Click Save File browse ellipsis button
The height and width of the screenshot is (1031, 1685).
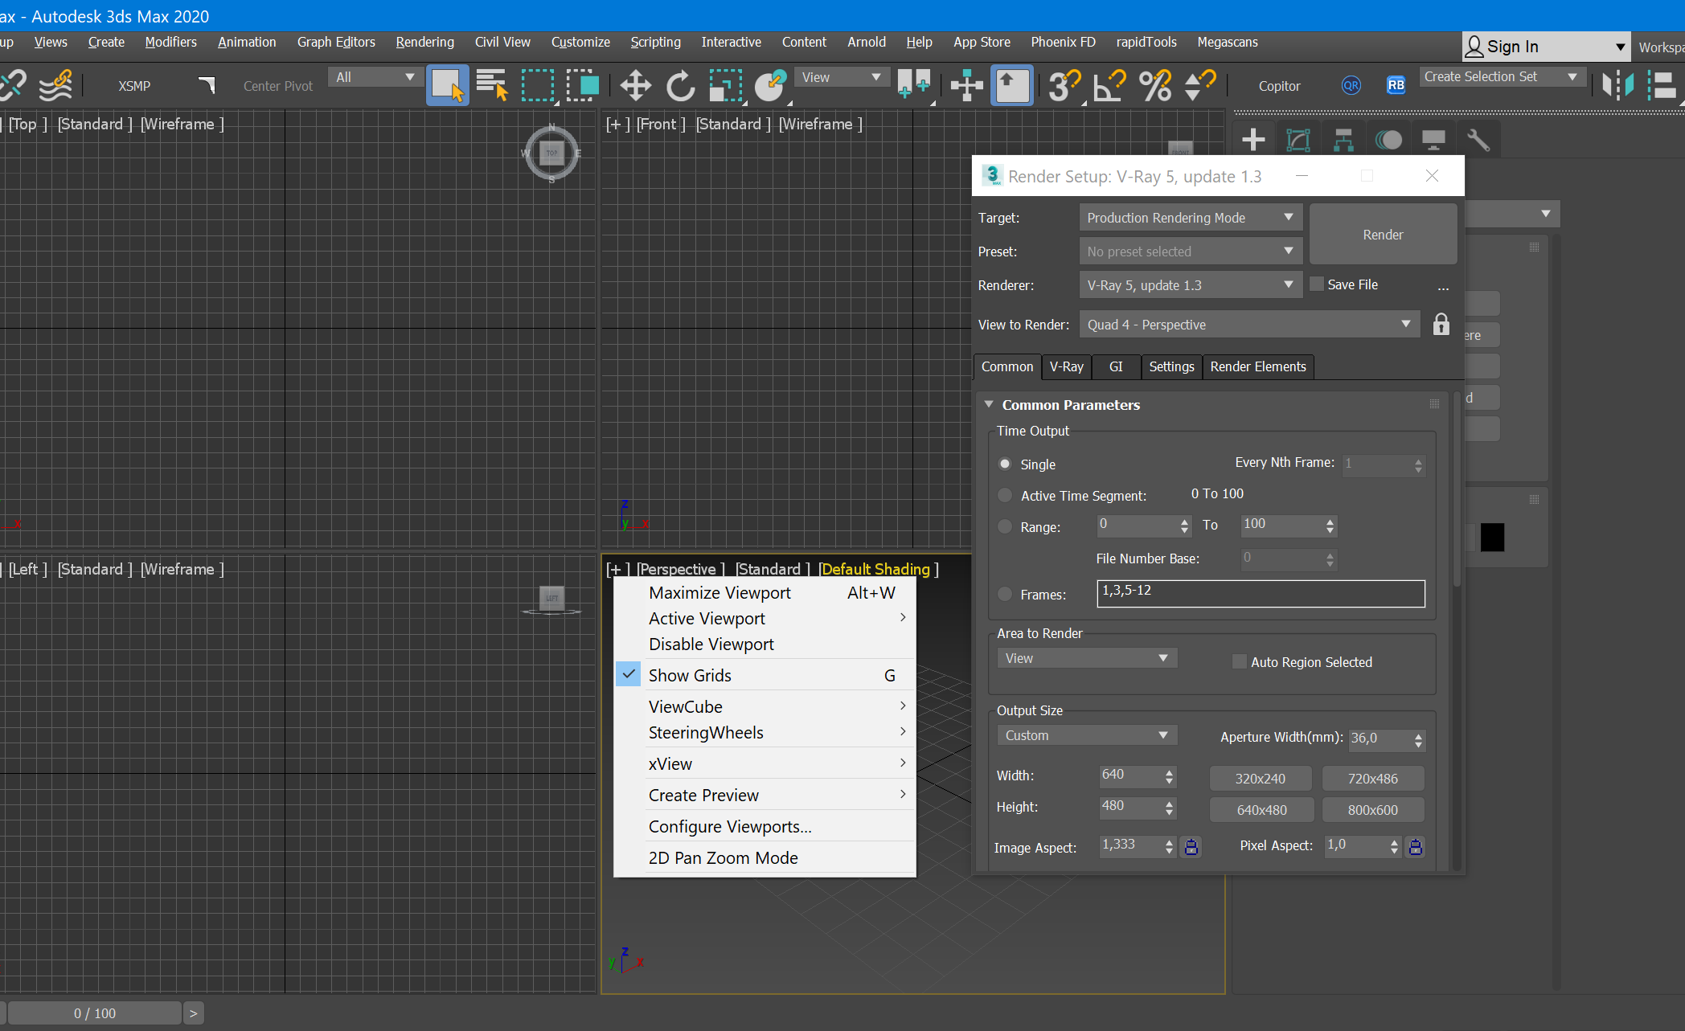click(1444, 286)
